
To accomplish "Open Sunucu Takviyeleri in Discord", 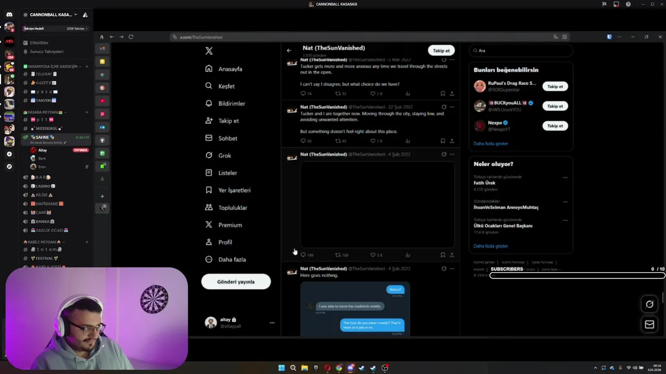I will tap(47, 51).
